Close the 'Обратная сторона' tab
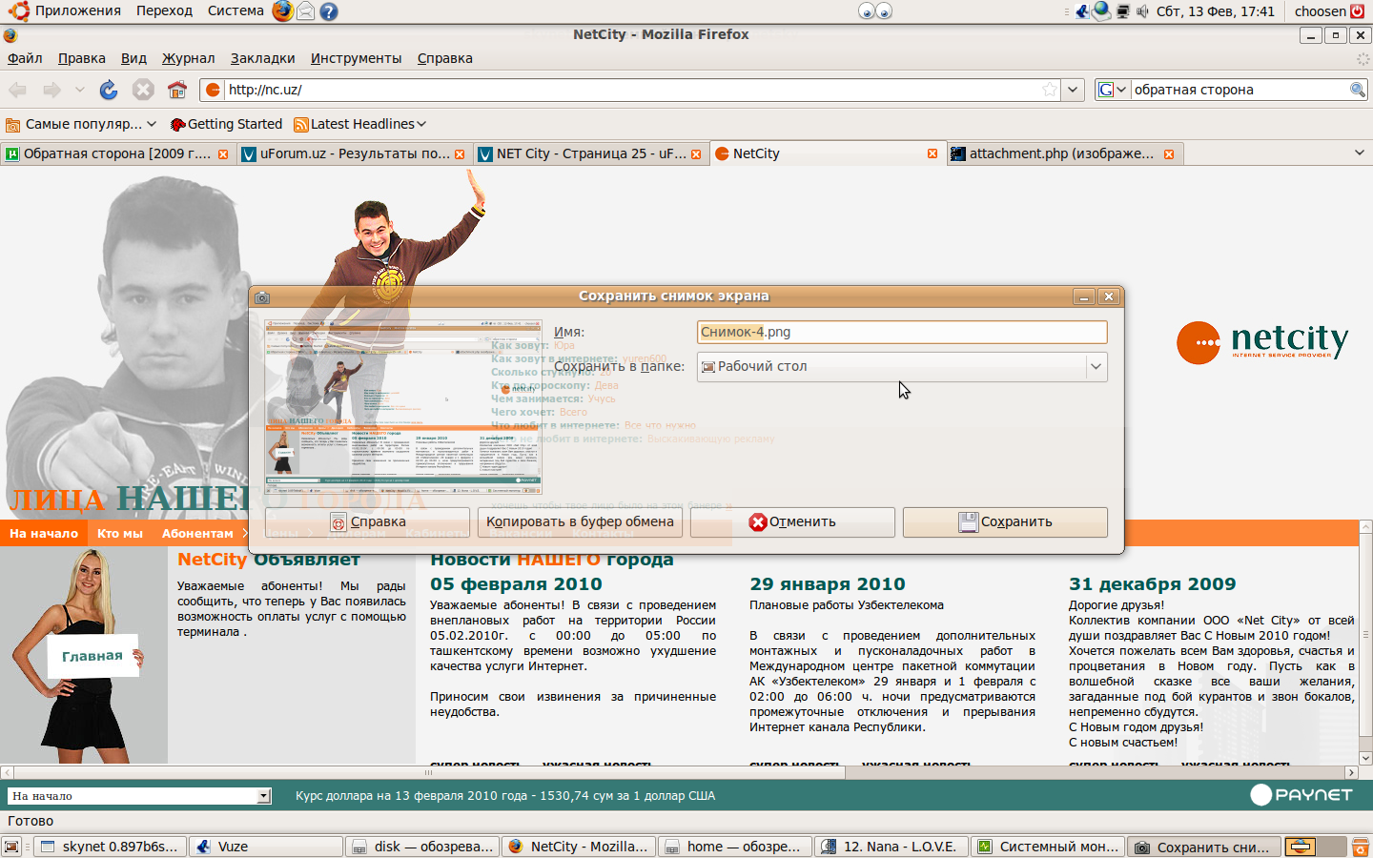1373x858 pixels. (223, 153)
